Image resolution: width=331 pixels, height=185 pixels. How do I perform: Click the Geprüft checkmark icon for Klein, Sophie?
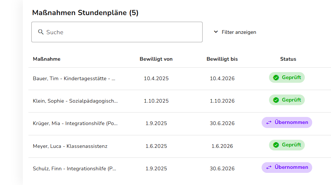pos(276,100)
